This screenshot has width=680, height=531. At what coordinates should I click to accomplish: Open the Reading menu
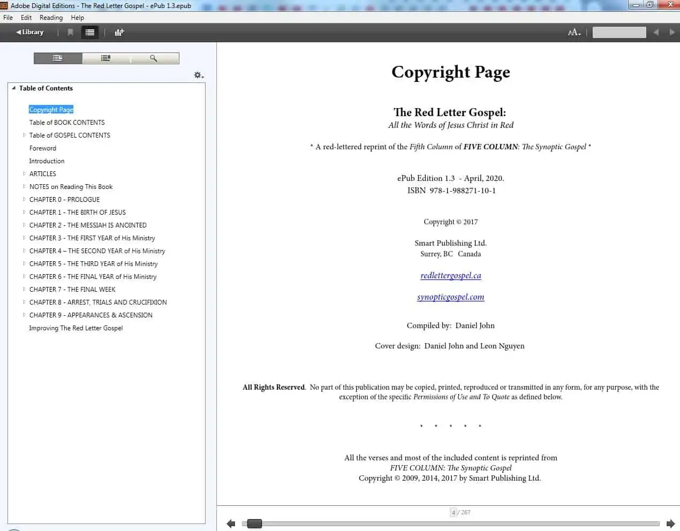[x=51, y=18]
